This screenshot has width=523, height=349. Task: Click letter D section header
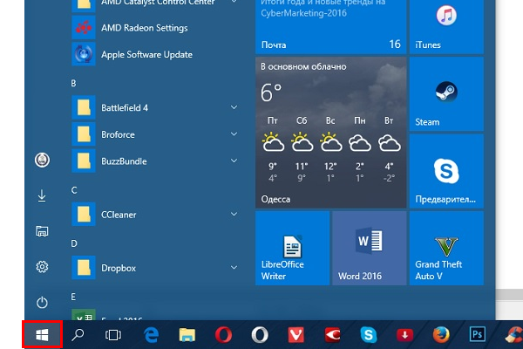[x=74, y=243]
